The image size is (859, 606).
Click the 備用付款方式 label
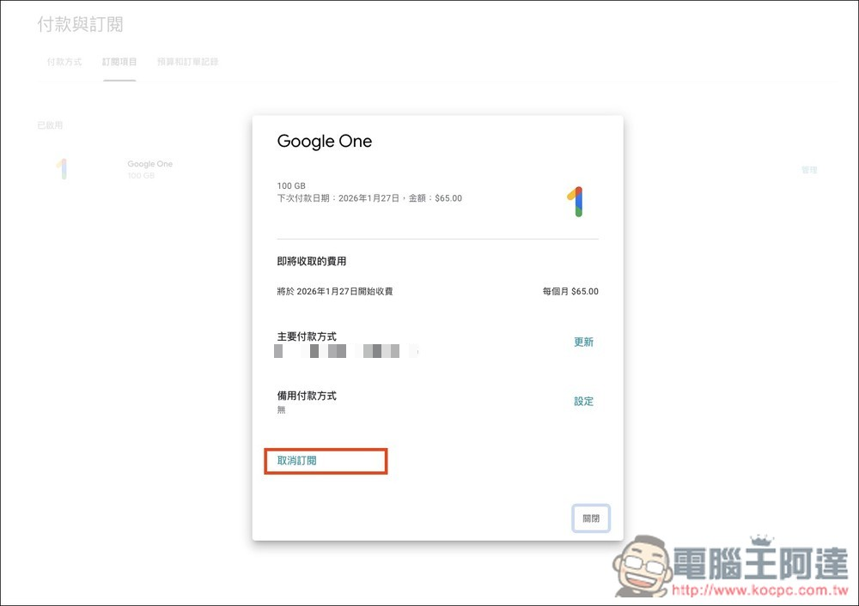coord(307,395)
